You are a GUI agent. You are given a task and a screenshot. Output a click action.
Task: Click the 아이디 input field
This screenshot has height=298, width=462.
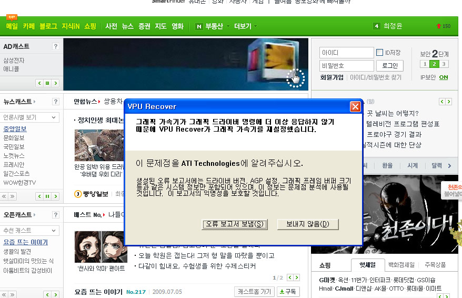[346, 53]
